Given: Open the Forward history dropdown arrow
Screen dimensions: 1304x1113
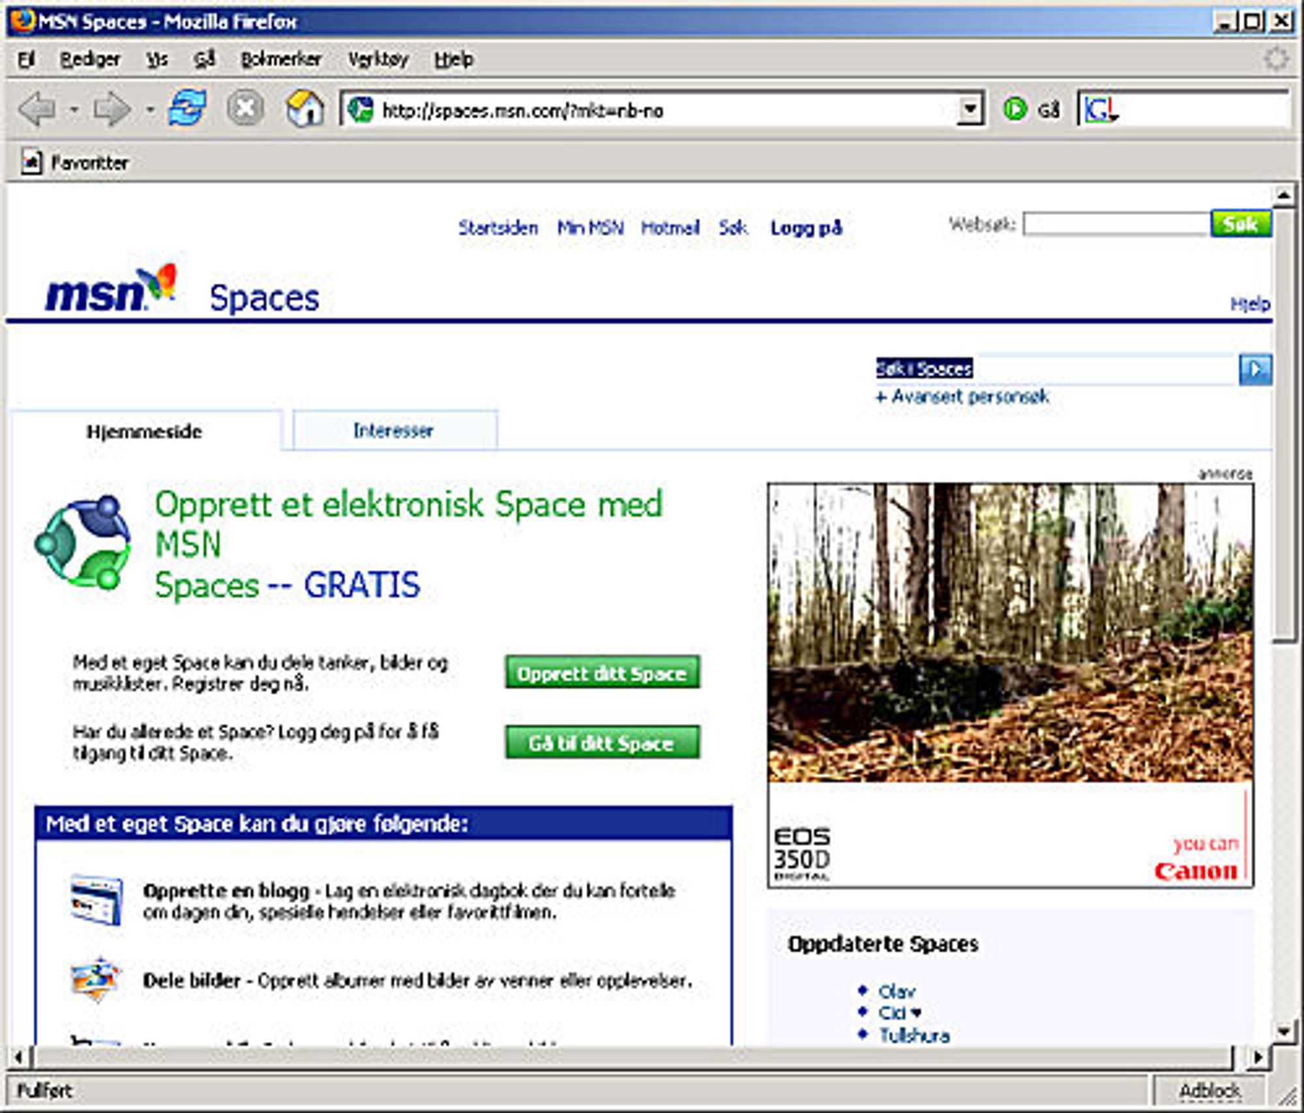Looking at the screenshot, I should click(x=150, y=109).
